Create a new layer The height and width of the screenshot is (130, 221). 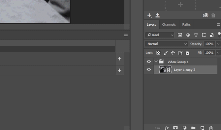tap(202, 128)
